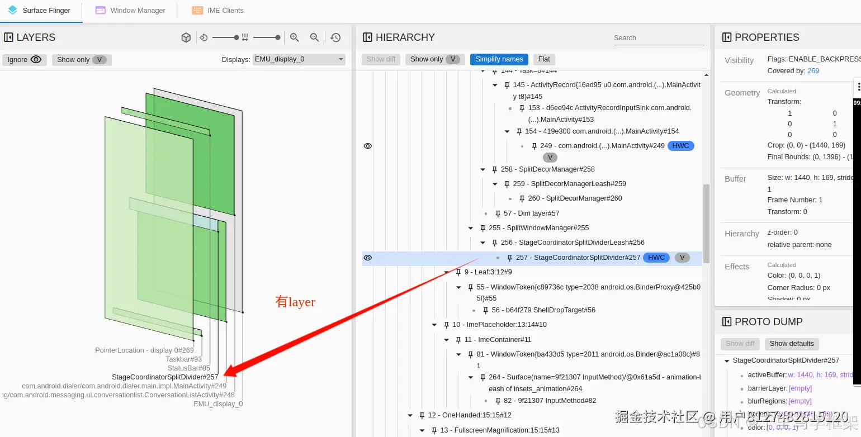Screen dimensions: 861x437
Task: Adjust the layer spacing slider handle
Action: click(x=278, y=37)
